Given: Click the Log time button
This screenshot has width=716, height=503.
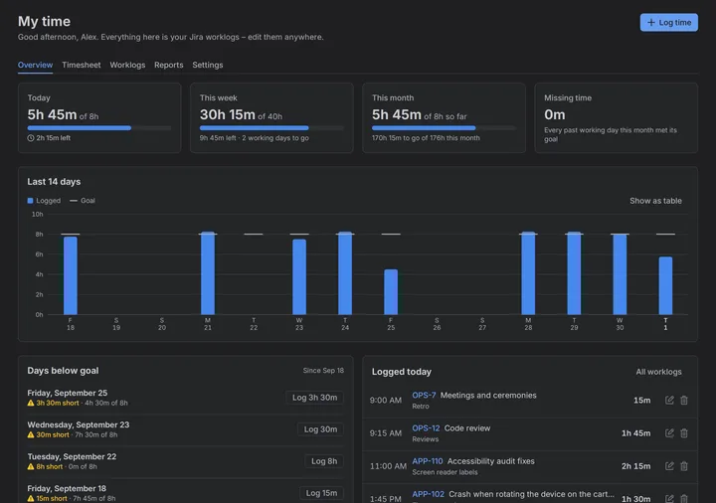Looking at the screenshot, I should pyautogui.click(x=668, y=22).
